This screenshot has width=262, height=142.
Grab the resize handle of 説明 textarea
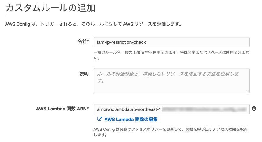(247, 92)
